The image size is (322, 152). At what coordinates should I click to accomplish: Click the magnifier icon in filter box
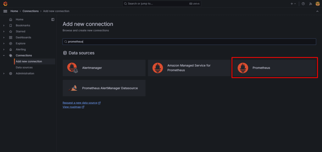click(x=66, y=42)
